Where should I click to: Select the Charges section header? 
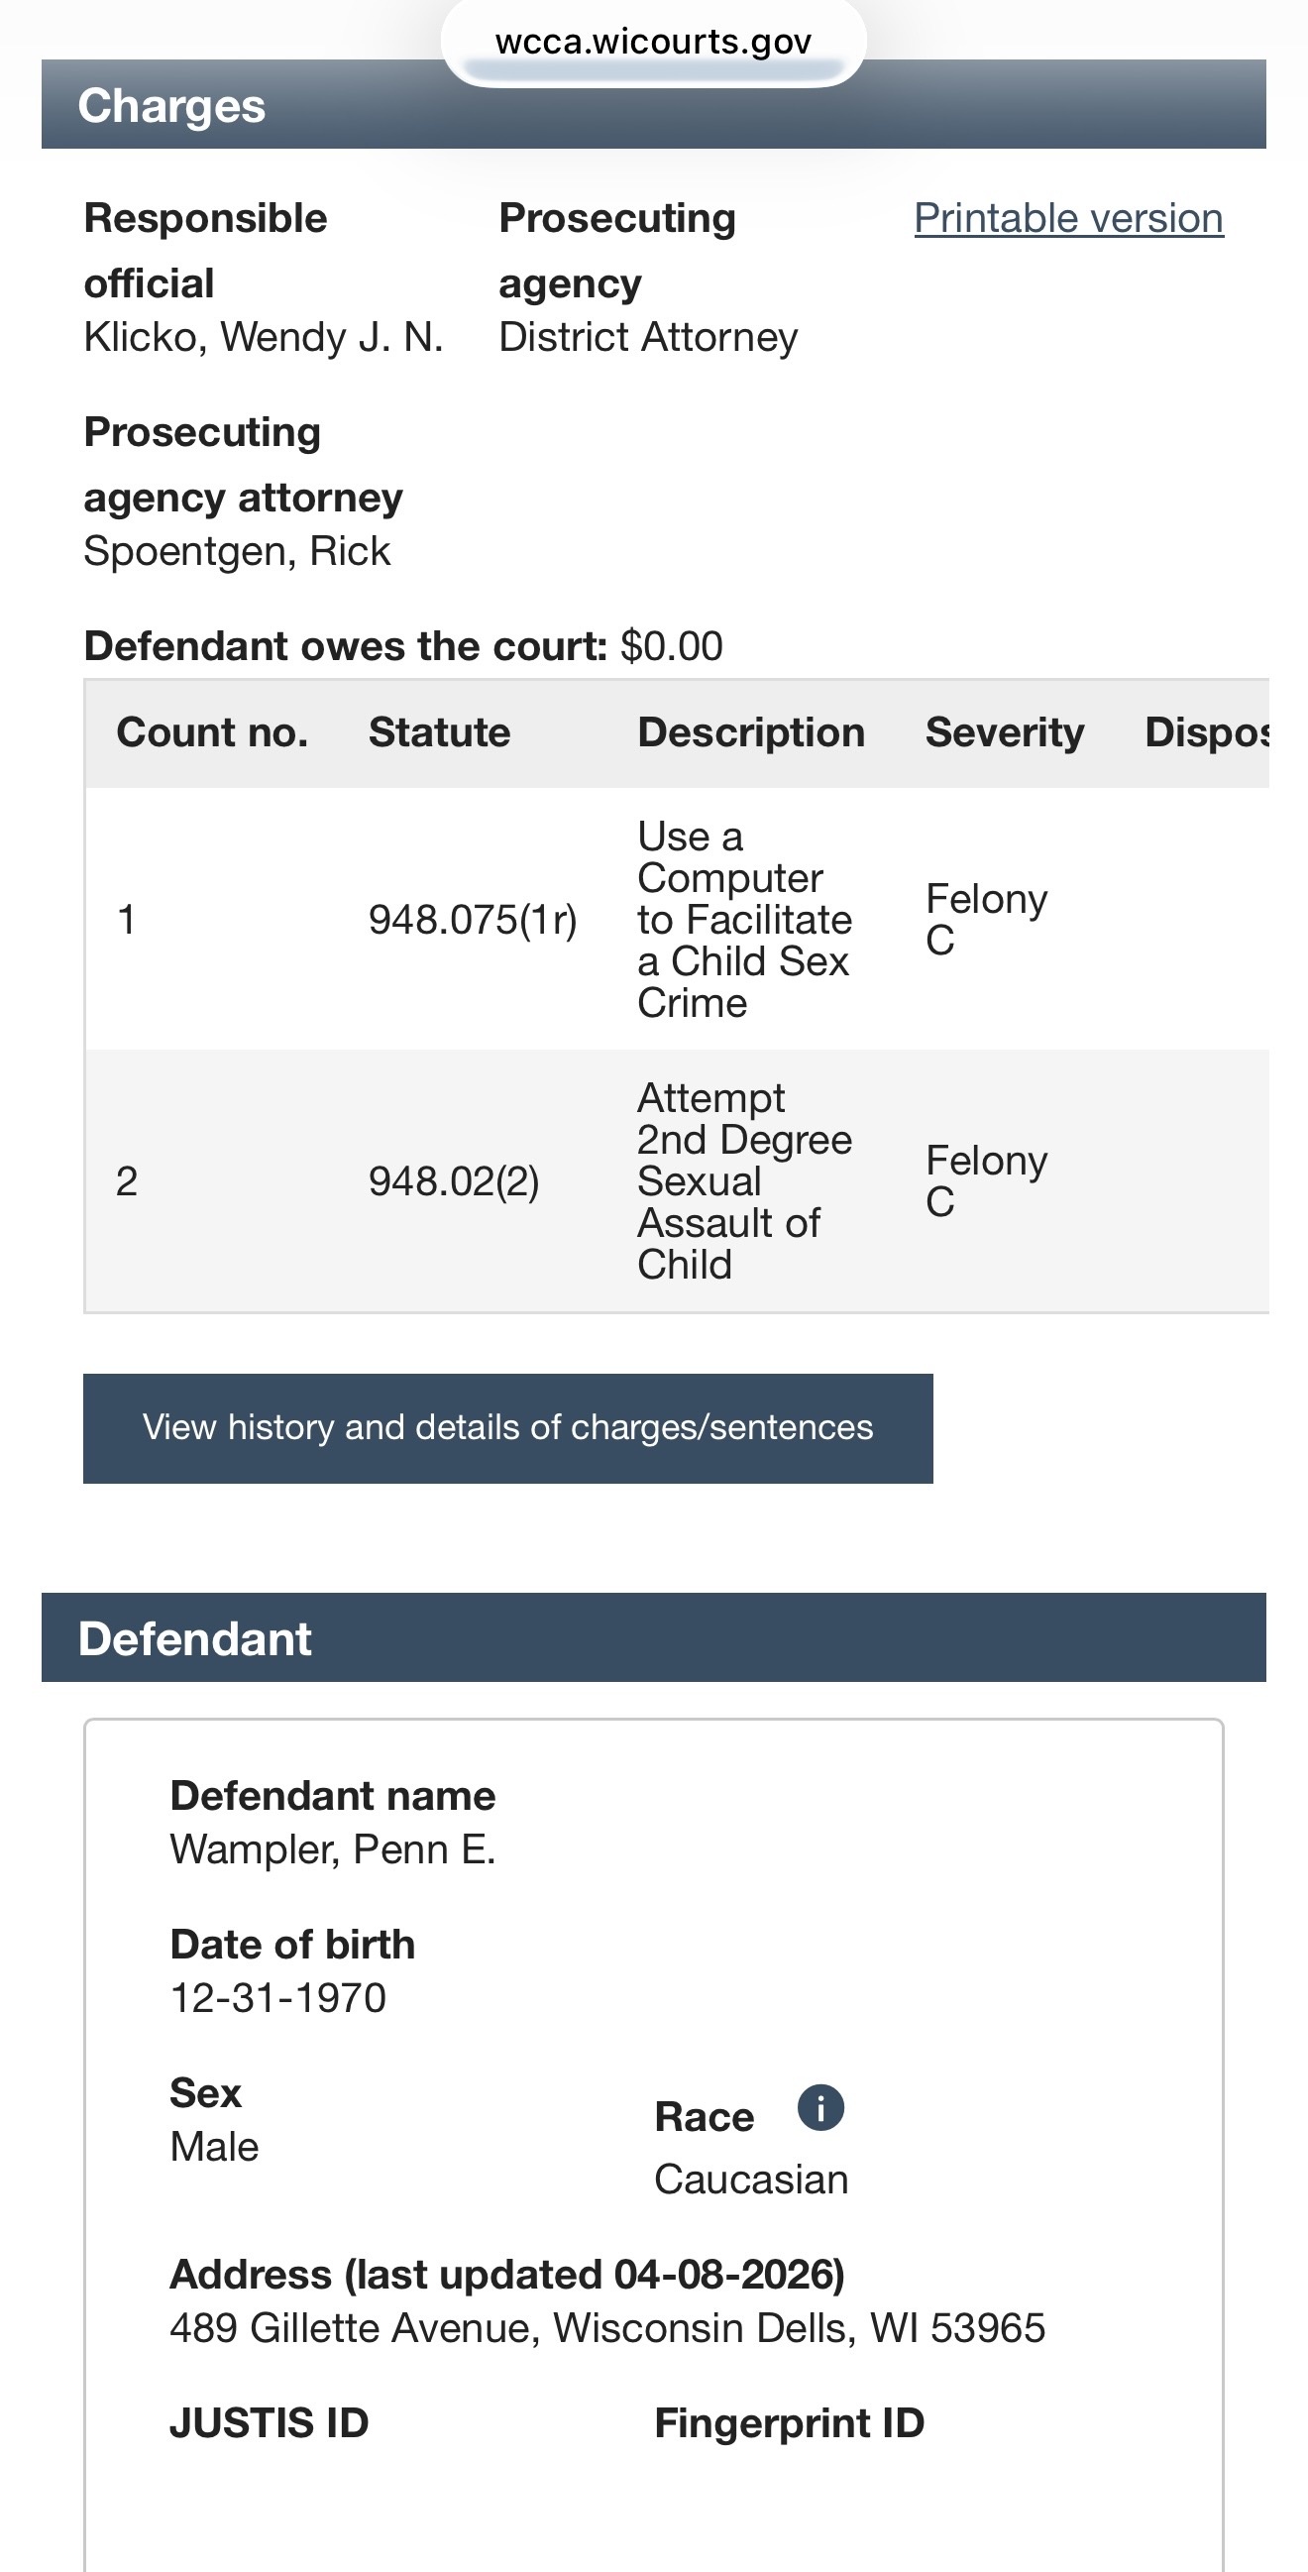[654, 105]
